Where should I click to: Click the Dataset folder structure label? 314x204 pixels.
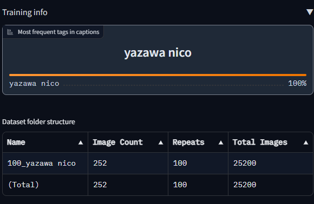38,122
